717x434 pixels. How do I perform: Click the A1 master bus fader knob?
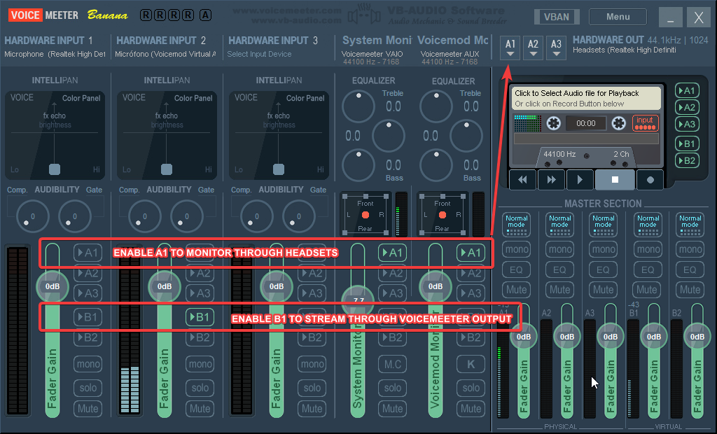tap(524, 337)
